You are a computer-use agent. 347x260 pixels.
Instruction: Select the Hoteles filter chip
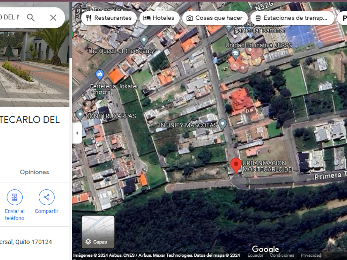pyautogui.click(x=159, y=18)
